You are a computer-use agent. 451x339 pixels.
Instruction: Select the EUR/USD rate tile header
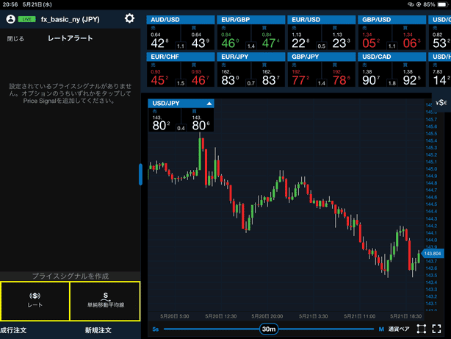[x=322, y=20]
